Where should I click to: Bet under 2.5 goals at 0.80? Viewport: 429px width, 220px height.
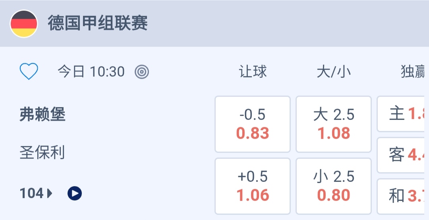point(334,186)
